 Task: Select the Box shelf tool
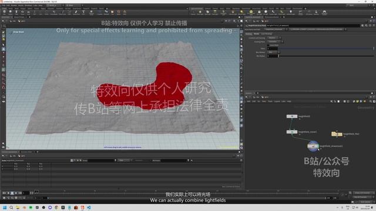point(4,12)
